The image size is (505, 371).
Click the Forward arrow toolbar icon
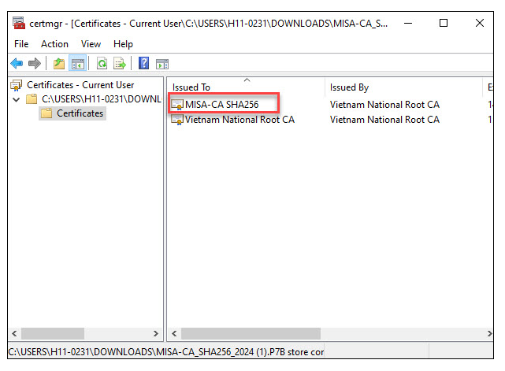click(35, 64)
